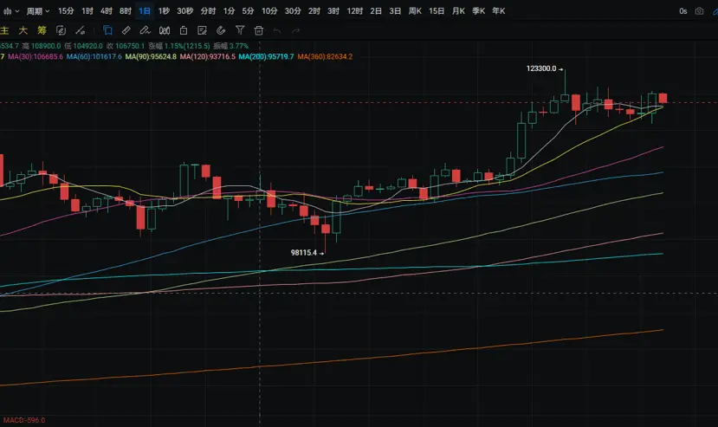Click the 98115.4 low price marker

[307, 253]
